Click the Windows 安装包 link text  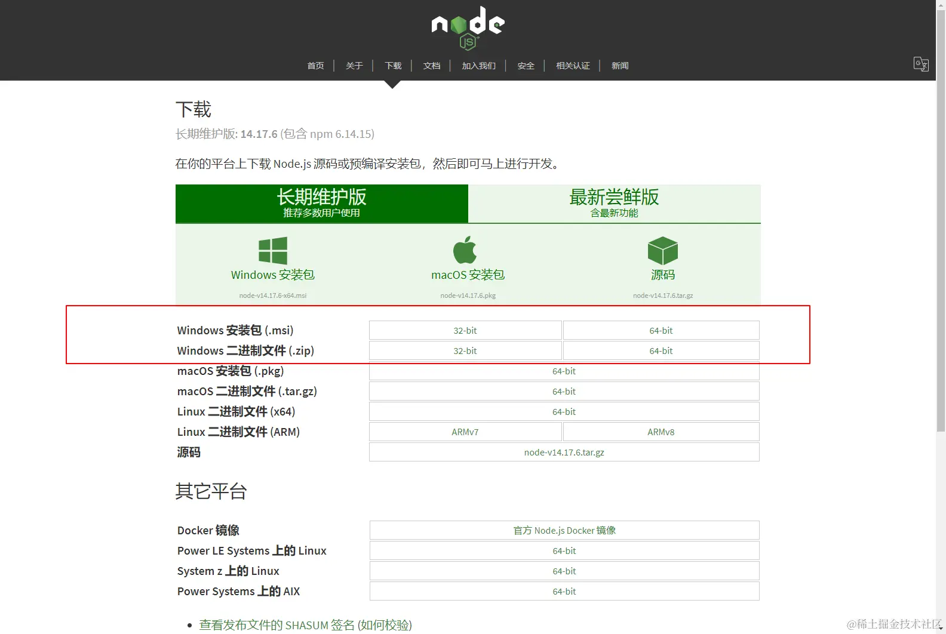pyautogui.click(x=273, y=275)
